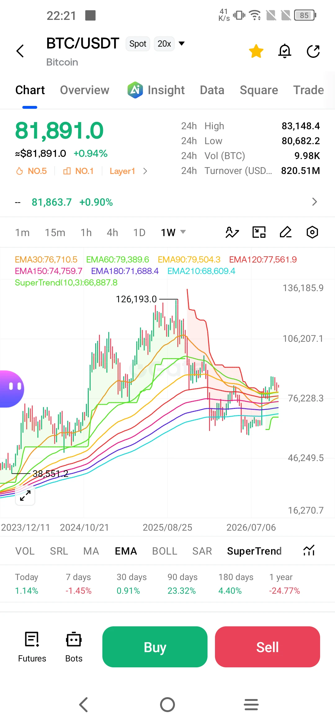Toggle the VOL indicator
The image size is (335, 727).
pyautogui.click(x=25, y=551)
